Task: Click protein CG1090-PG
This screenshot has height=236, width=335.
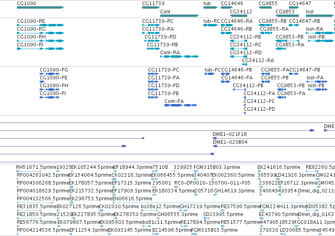Action: click(50, 74)
